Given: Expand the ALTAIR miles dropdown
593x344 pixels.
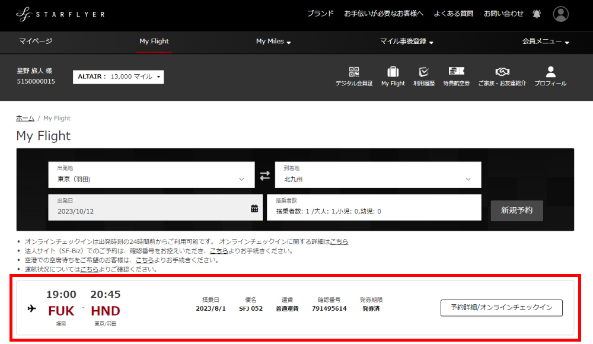Looking at the screenshot, I should pos(118,77).
